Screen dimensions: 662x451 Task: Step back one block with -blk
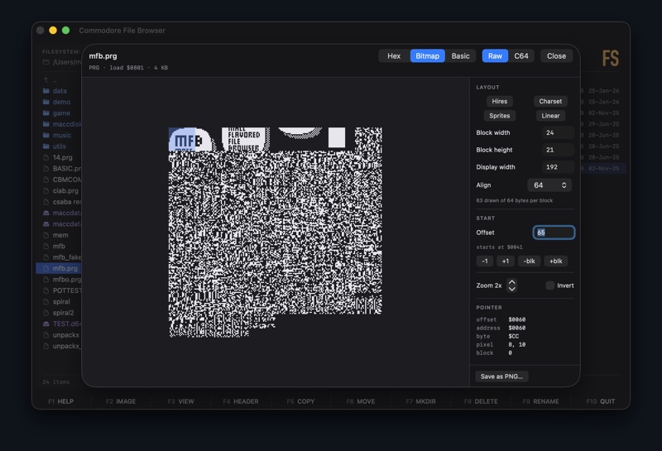click(x=529, y=261)
